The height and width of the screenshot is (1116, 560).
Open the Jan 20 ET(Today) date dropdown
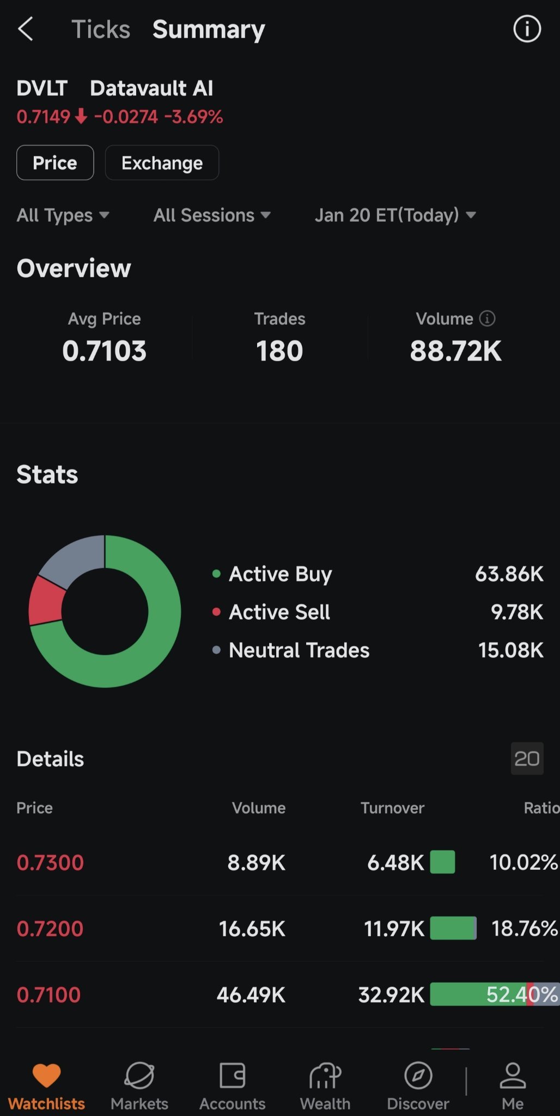coord(395,215)
